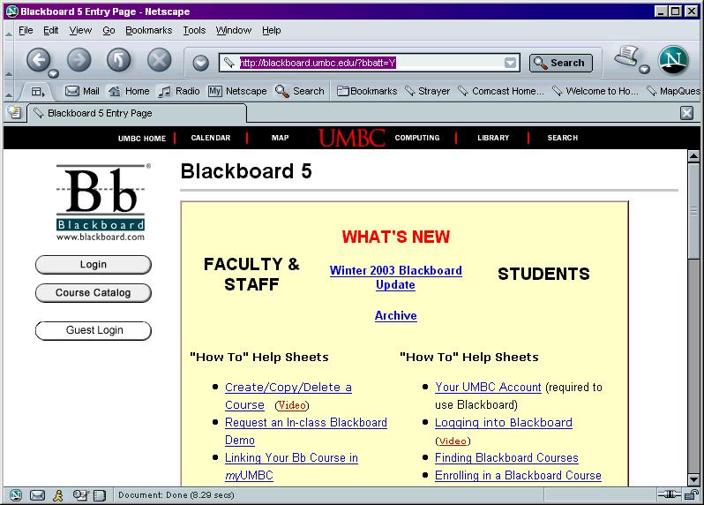Open the Create/Copy/Delete a Course link

point(288,396)
